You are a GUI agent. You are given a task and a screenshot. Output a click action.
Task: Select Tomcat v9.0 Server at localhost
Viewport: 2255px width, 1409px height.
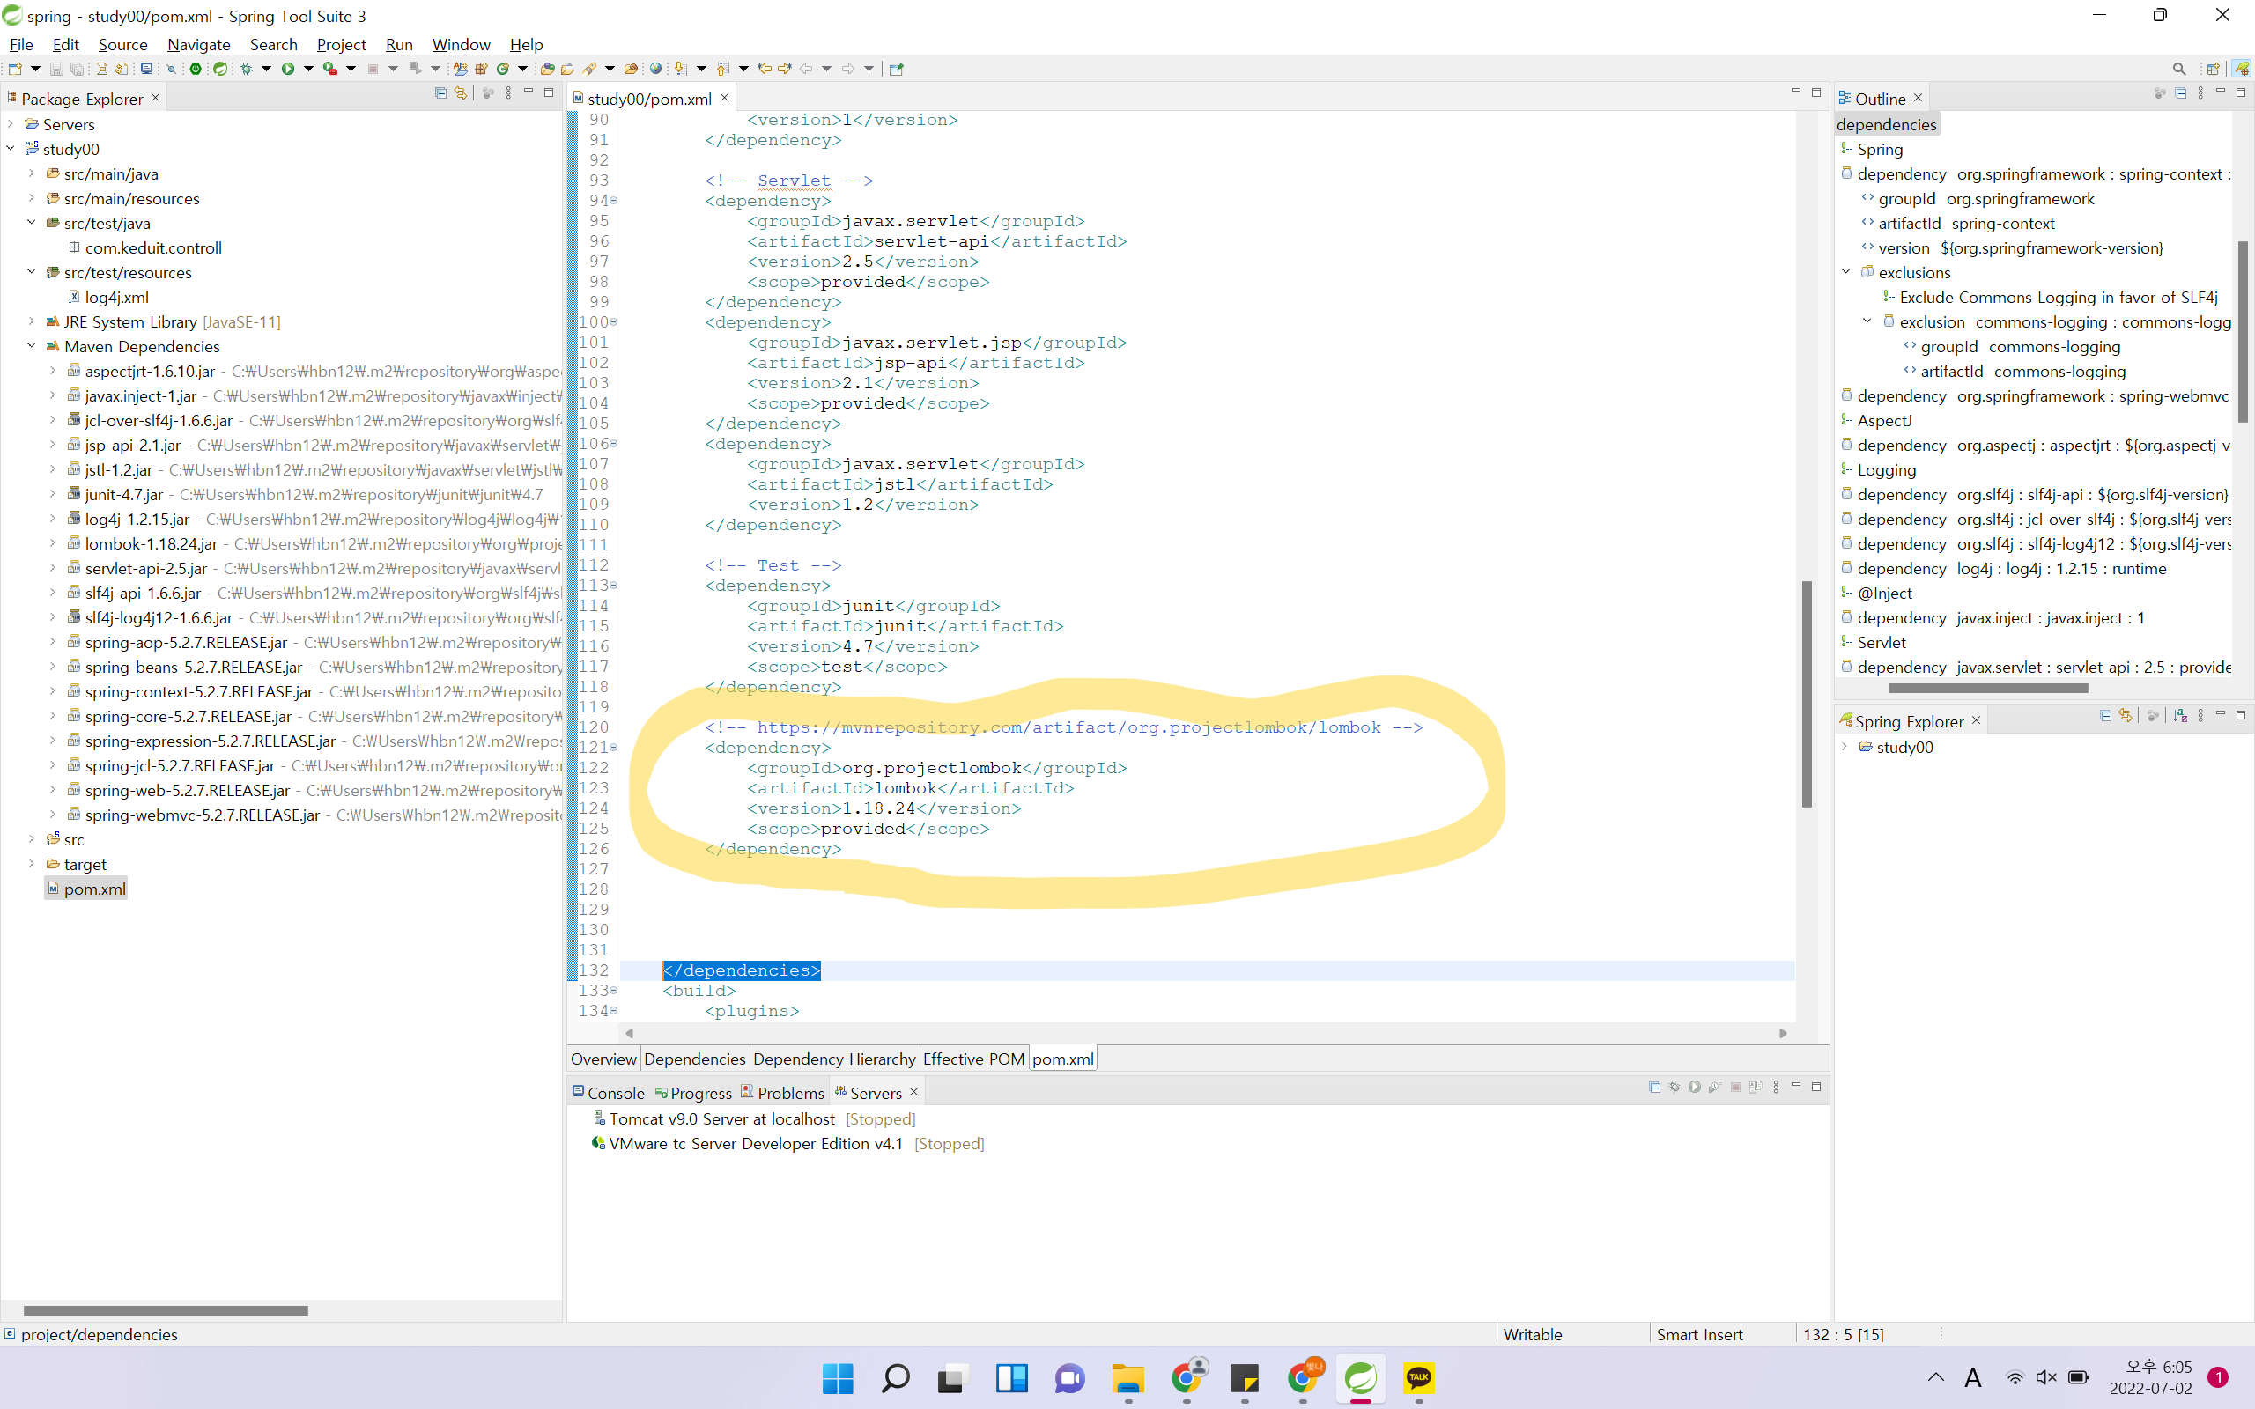(x=721, y=1118)
